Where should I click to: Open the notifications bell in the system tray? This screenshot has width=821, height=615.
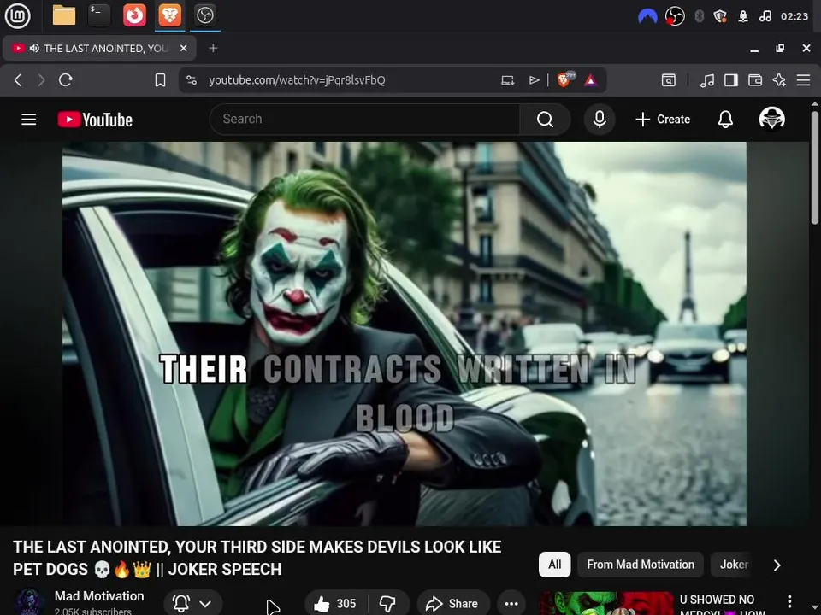point(743,16)
